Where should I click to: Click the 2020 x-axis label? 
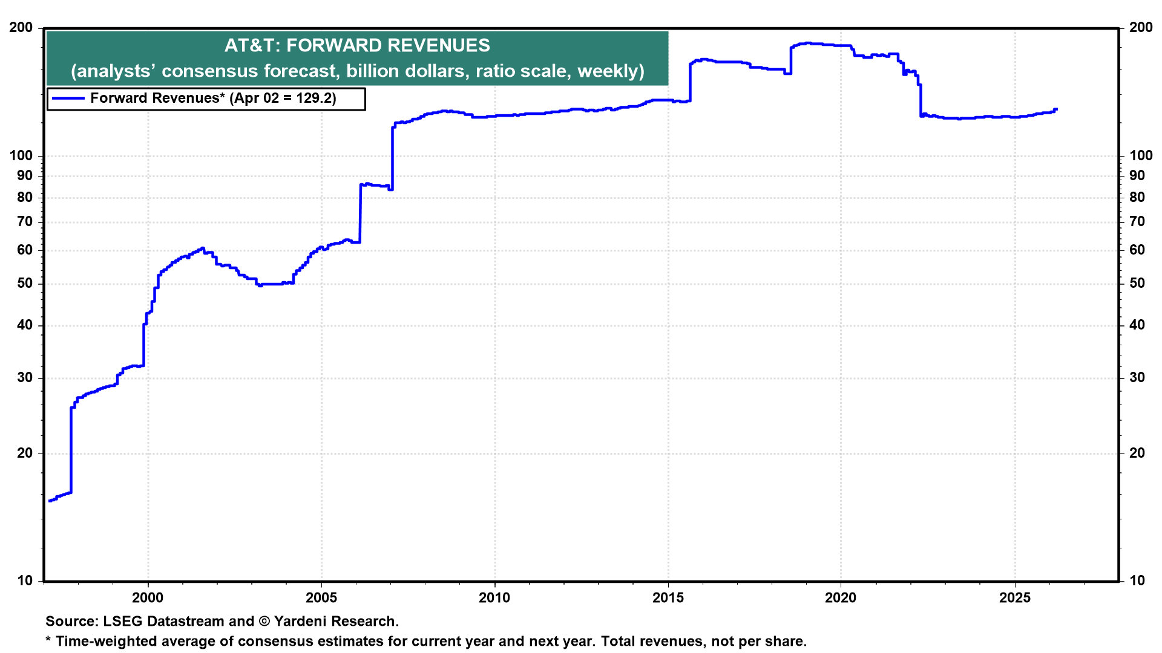(841, 598)
